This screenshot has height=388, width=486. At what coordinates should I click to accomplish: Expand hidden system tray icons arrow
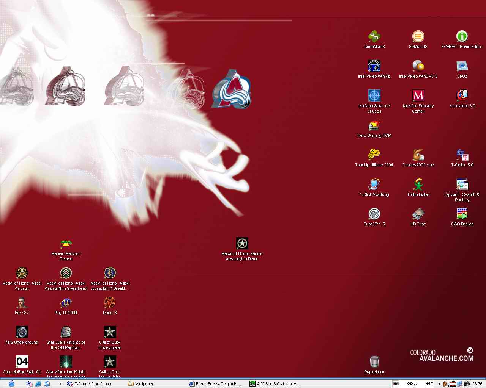[x=439, y=384]
